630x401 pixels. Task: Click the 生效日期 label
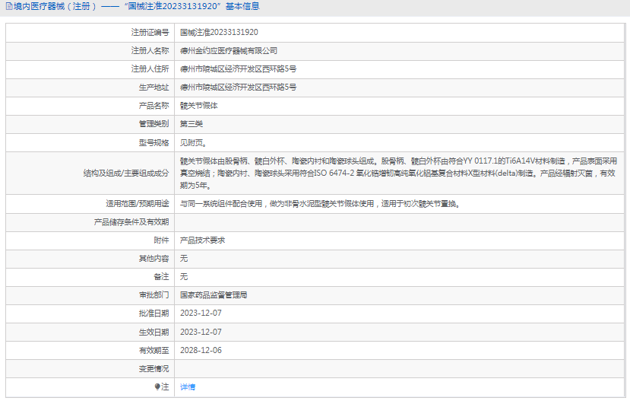click(154, 333)
